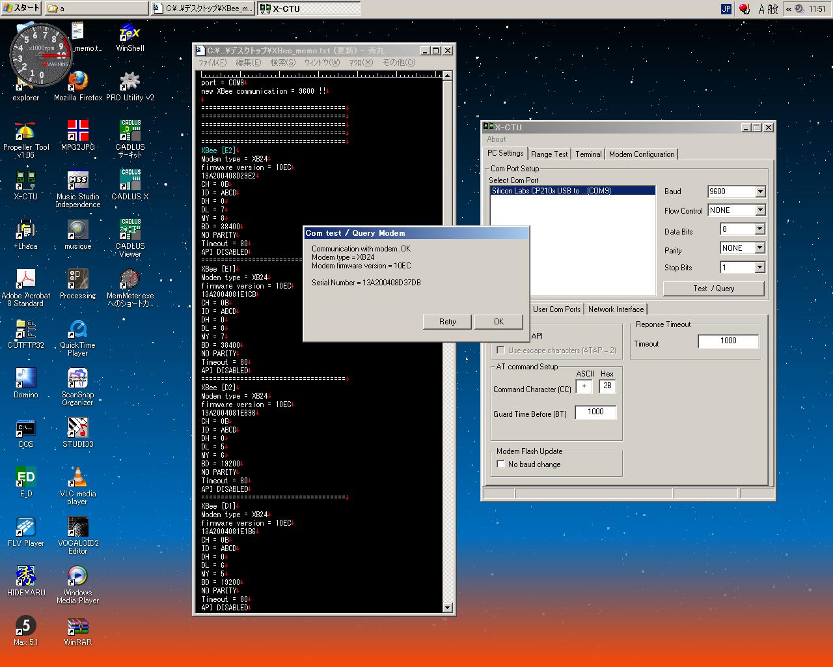This screenshot has height=667, width=833.
Task: Expand the Parity dropdown
Action: point(759,248)
